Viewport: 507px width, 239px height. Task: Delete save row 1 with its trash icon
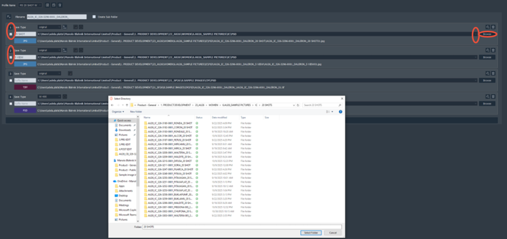tap(493, 27)
